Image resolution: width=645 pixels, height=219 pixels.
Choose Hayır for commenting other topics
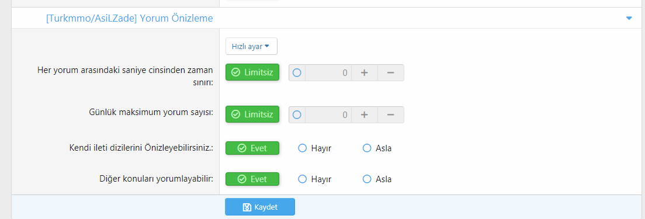click(x=315, y=179)
